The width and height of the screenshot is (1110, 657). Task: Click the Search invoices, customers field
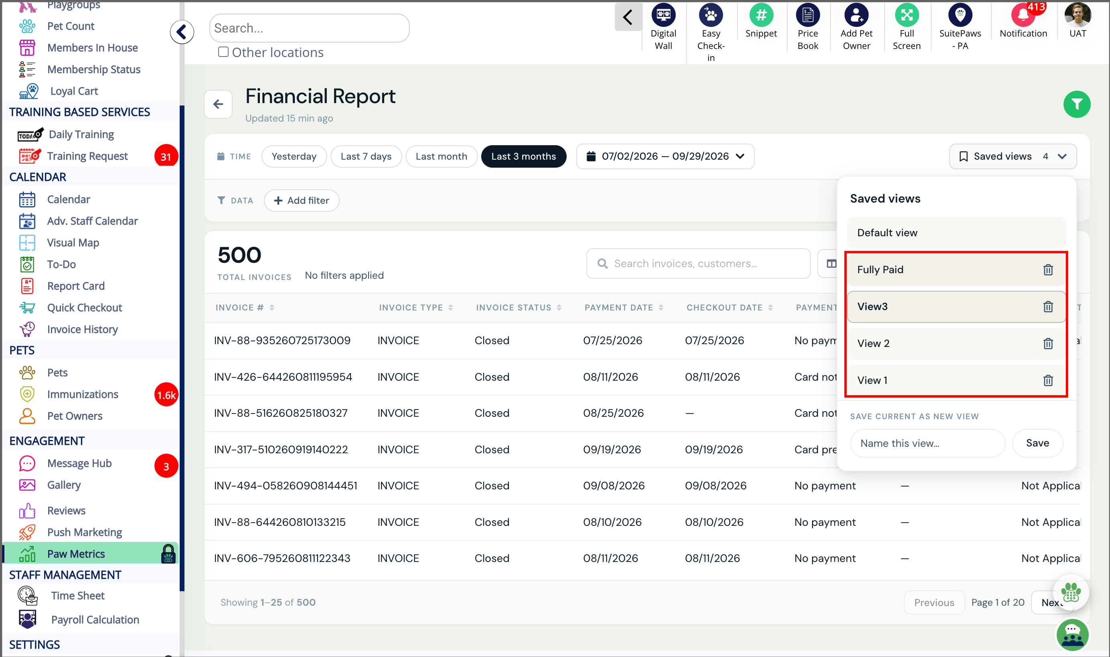[698, 264]
